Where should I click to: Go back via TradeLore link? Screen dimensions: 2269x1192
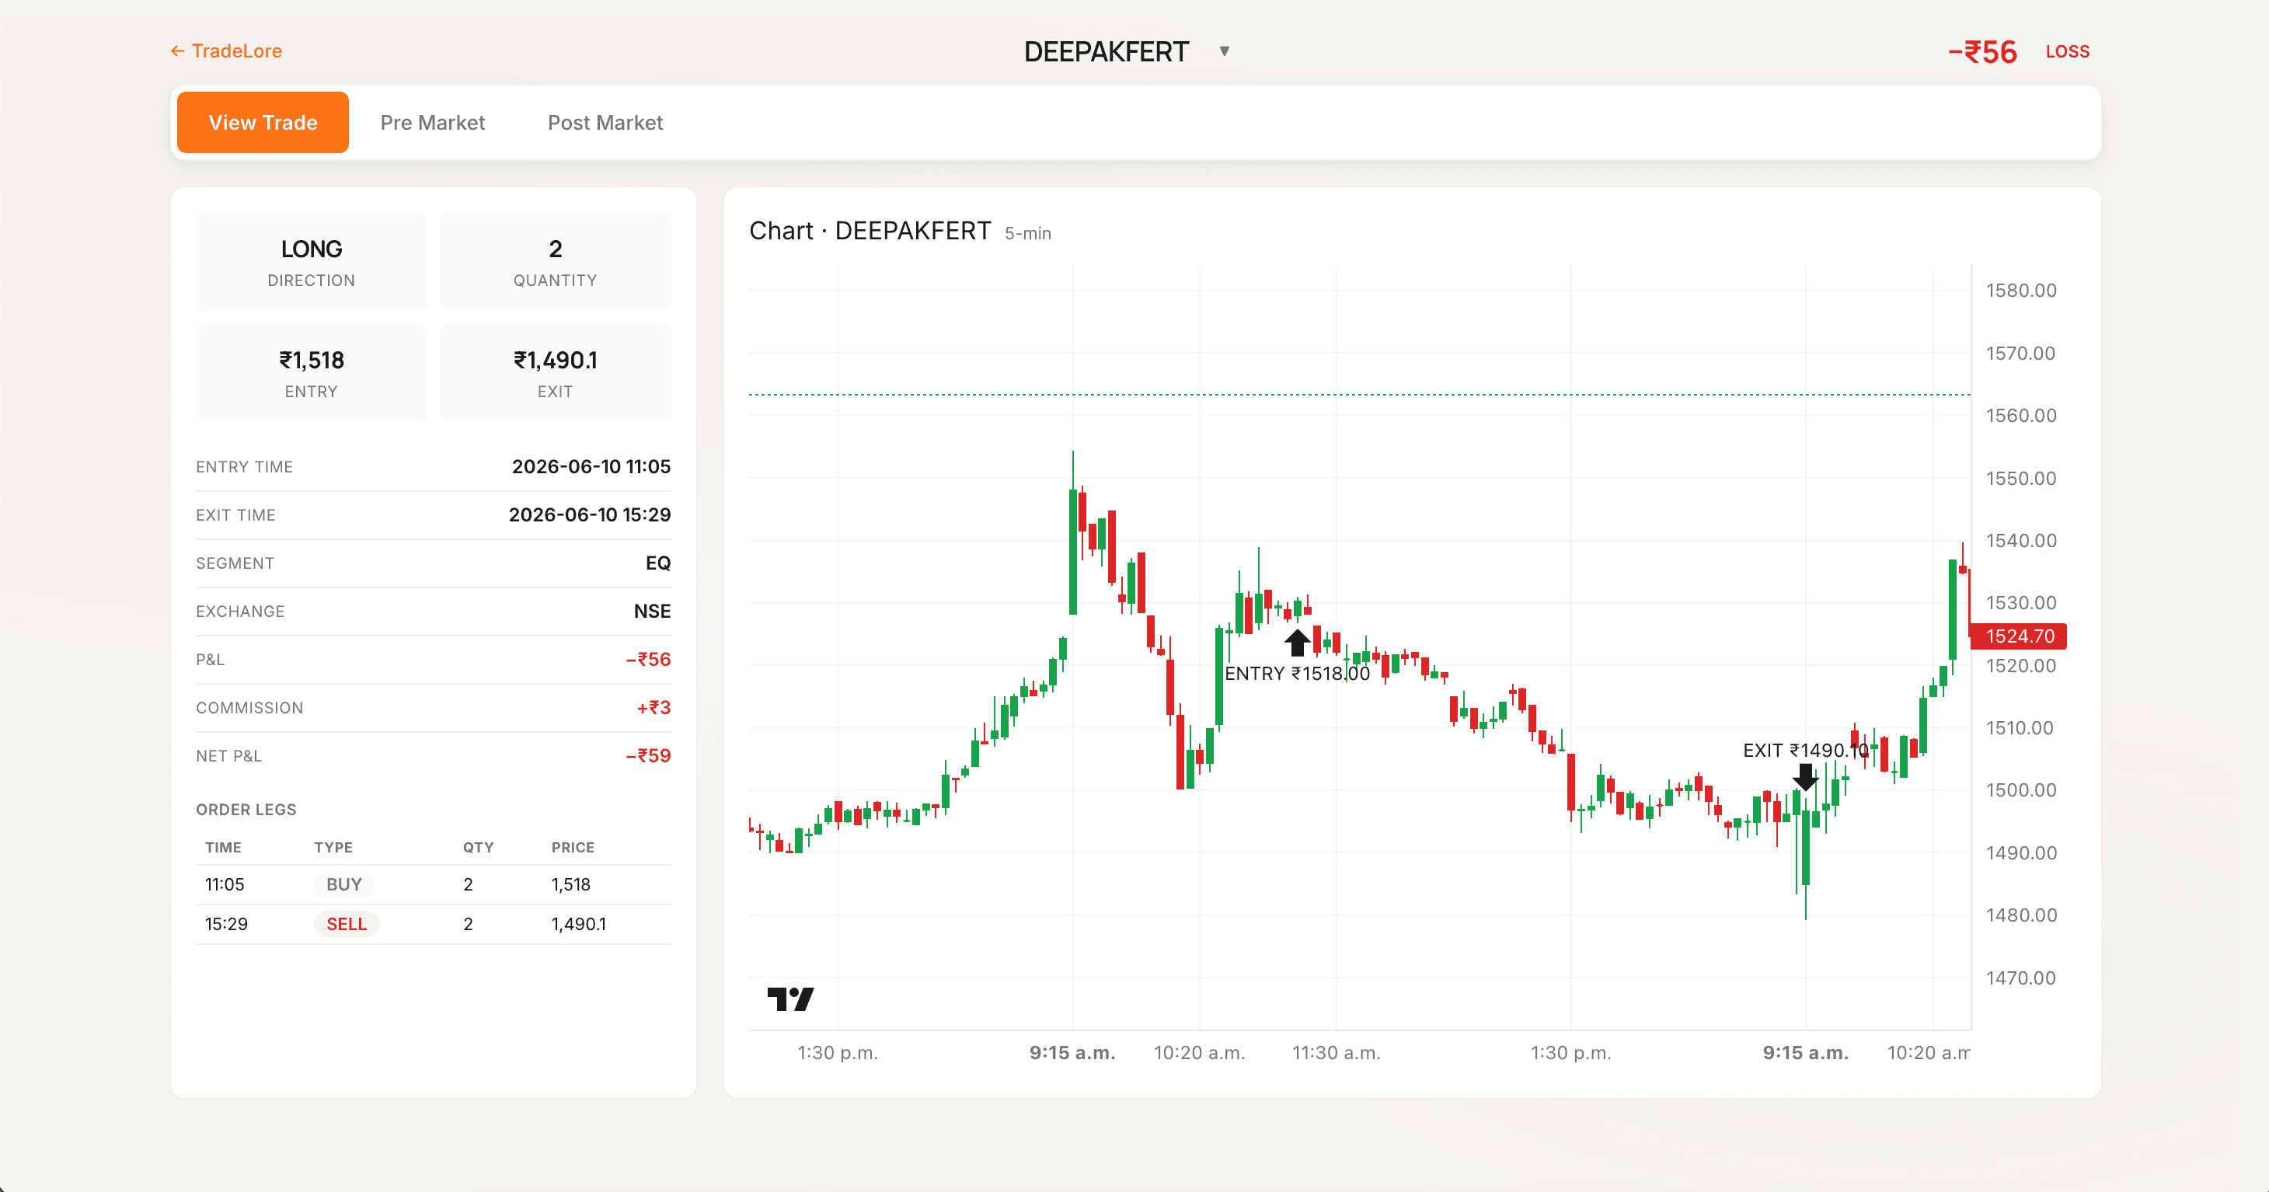226,51
